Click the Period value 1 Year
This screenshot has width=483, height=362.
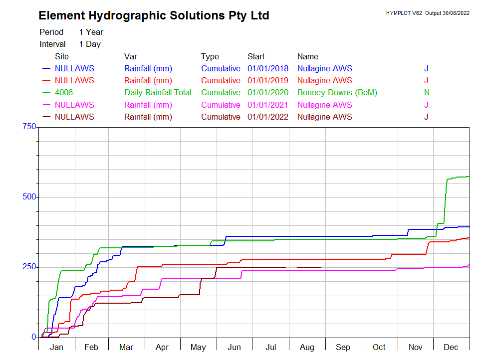pyautogui.click(x=91, y=32)
